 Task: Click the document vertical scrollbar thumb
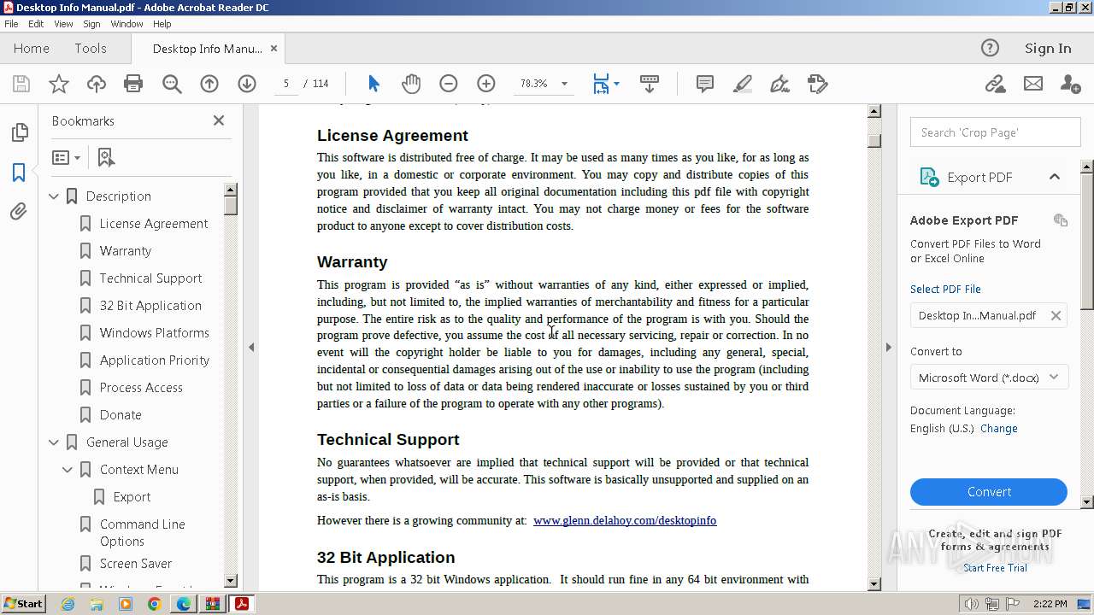point(873,140)
